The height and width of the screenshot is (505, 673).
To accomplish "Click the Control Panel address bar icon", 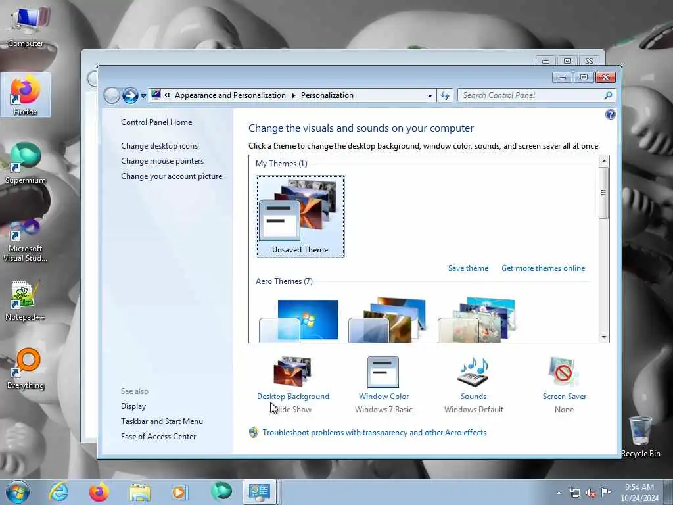I will point(156,95).
